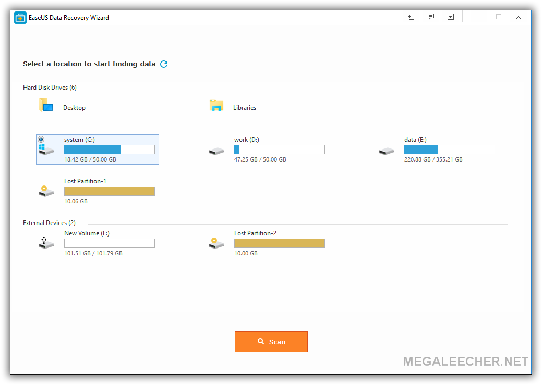
Task: Click the Lost Partition-1 yellow bar
Action: click(109, 191)
